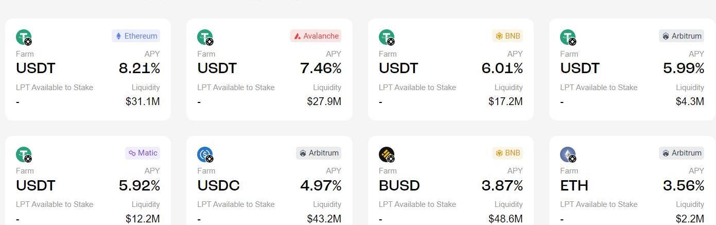Click the ETH token icon on Arbitrum farm
Screen dimensions: 716x225
point(568,154)
